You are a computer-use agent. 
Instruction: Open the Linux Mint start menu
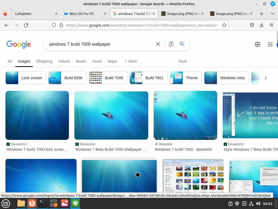(6, 204)
